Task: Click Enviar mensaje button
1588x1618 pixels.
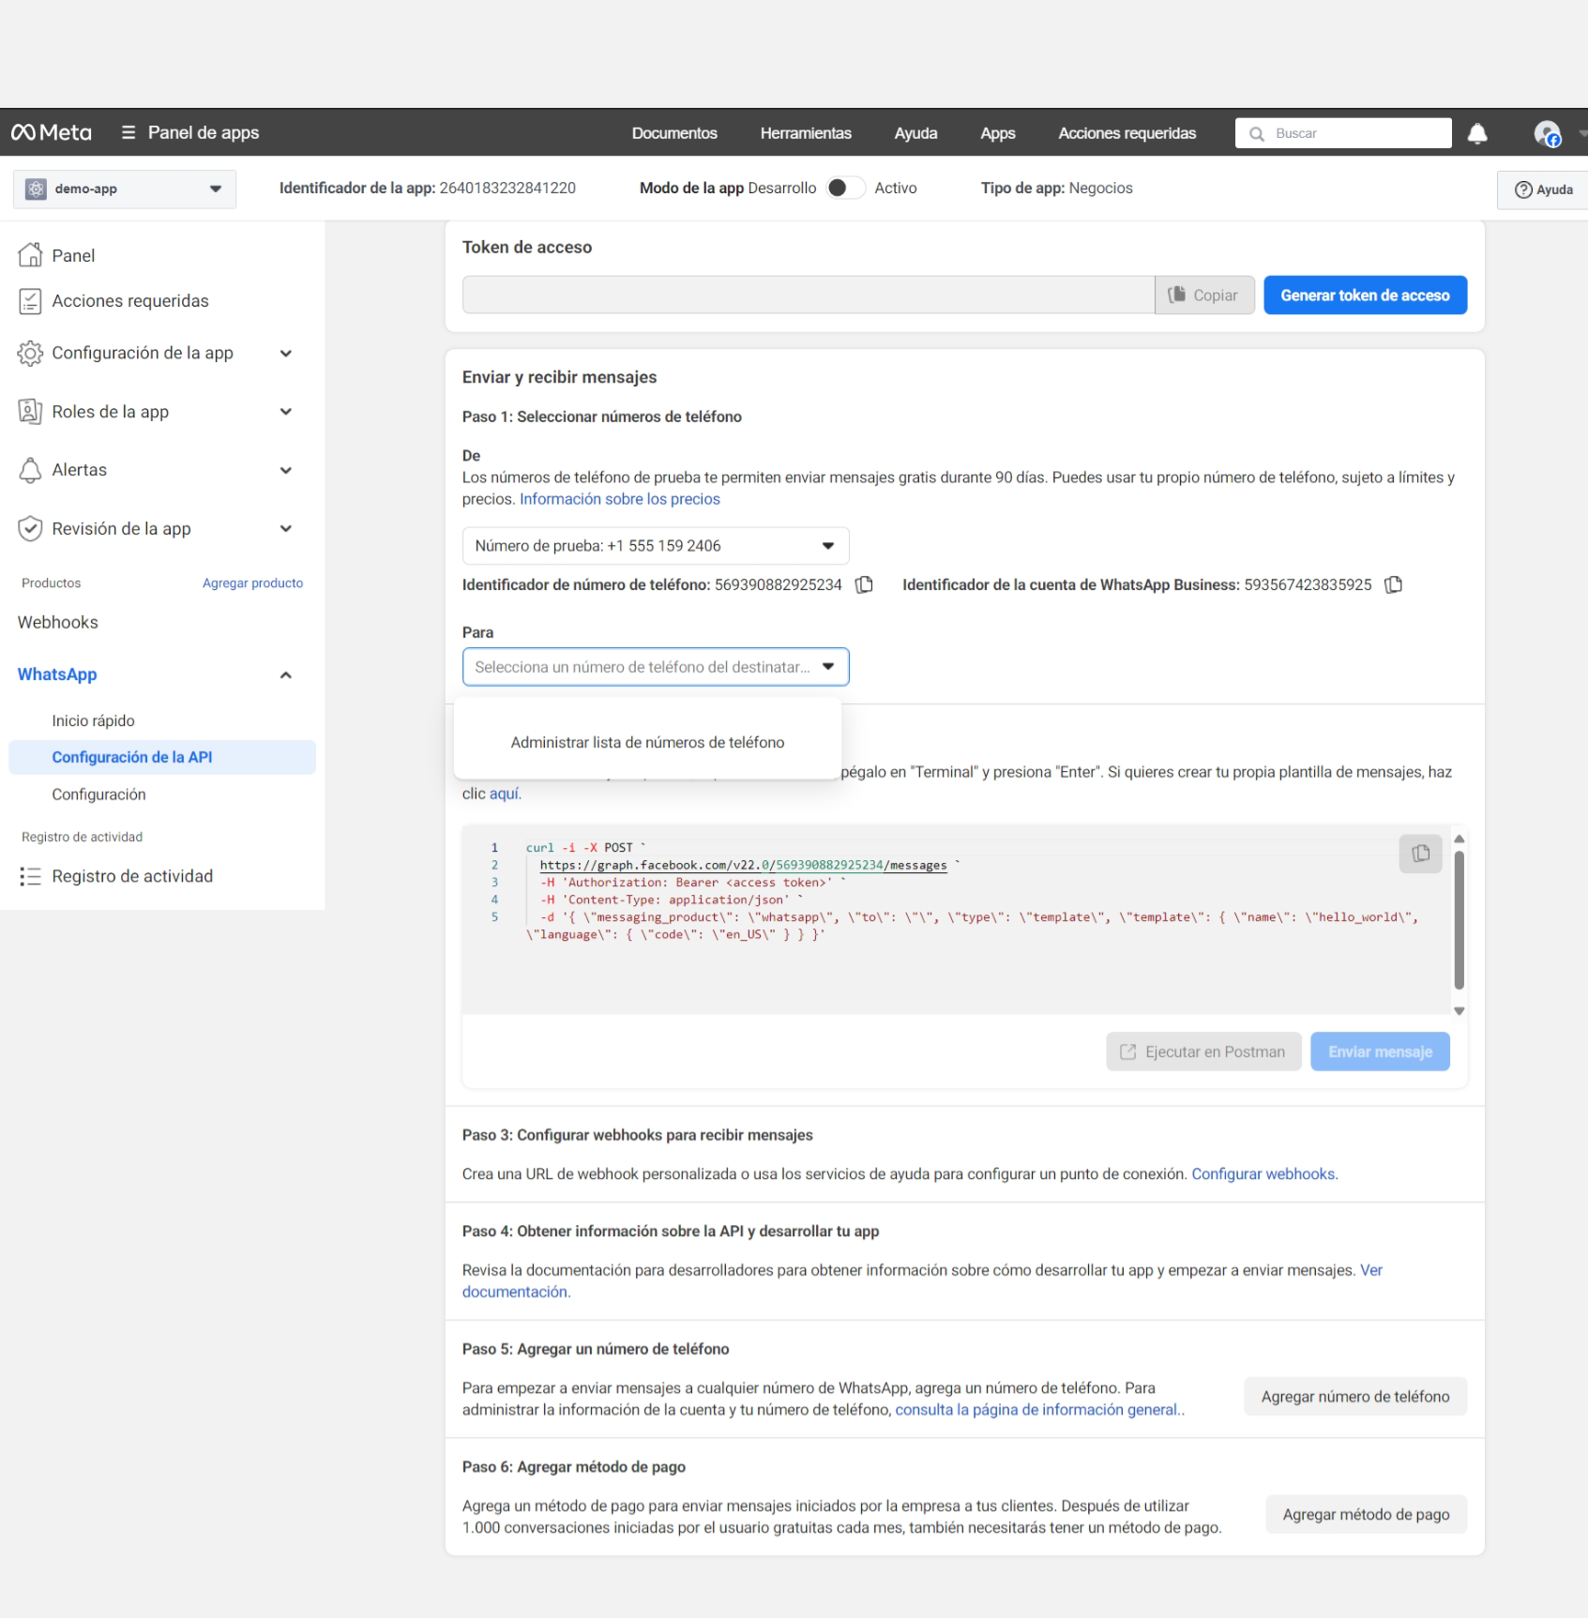Action: (x=1380, y=1051)
